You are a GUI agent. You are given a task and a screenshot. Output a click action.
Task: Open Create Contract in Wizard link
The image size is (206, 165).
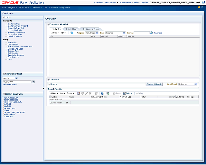tap(18, 26)
